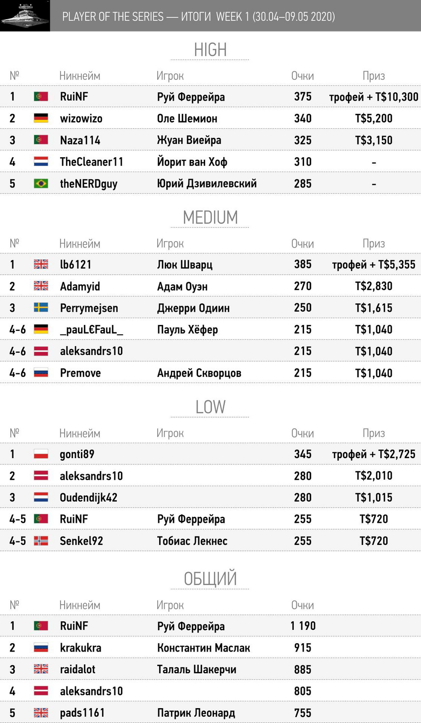
Task: Click Latvian flag next to aleksandrs10 in Medium
Action: point(41,351)
